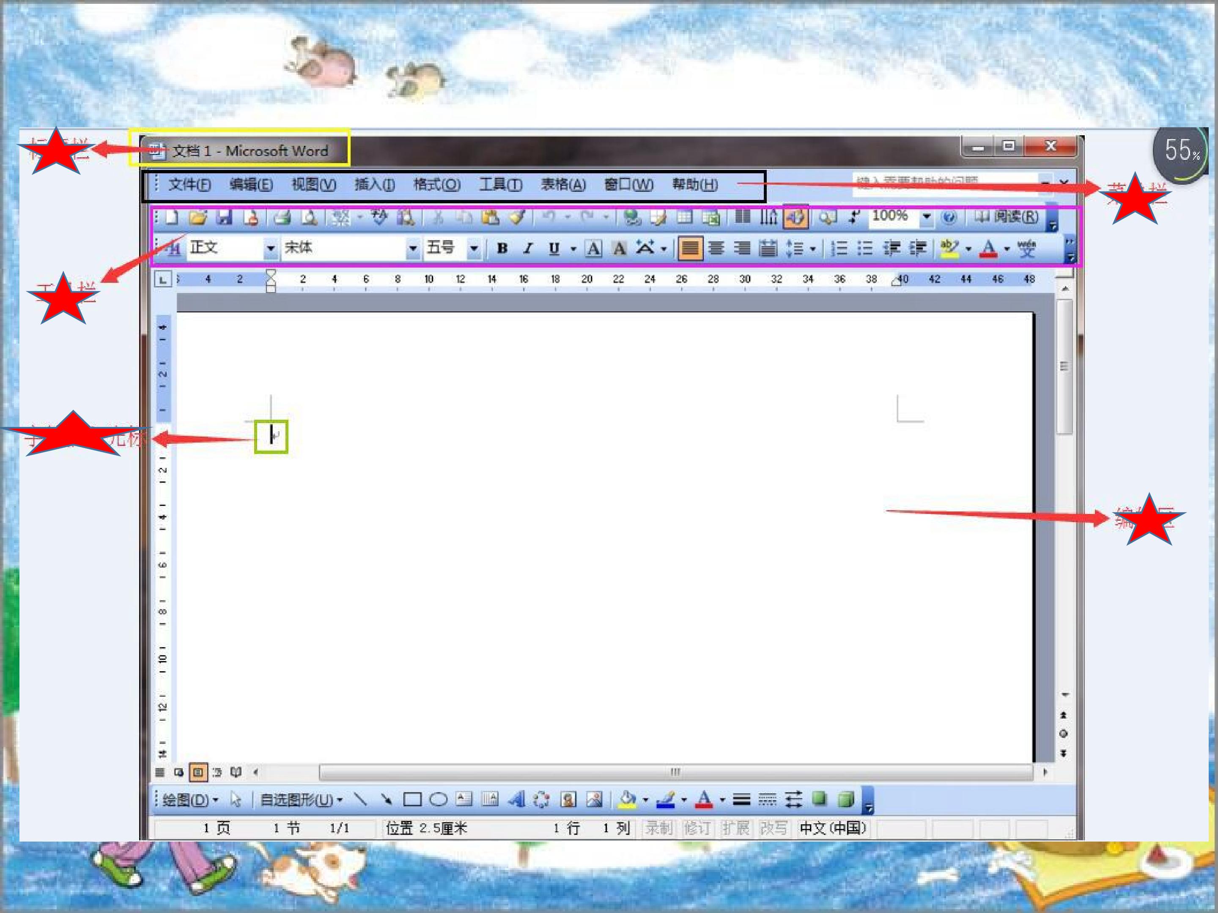
Task: Toggle align left paragraph button
Action: [x=690, y=249]
